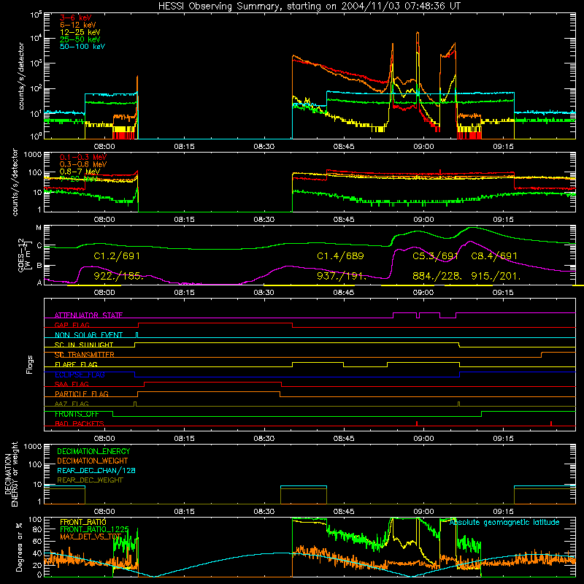
Task: Click the 'SC_TRANSMITTER' flag label
Action: (85, 355)
